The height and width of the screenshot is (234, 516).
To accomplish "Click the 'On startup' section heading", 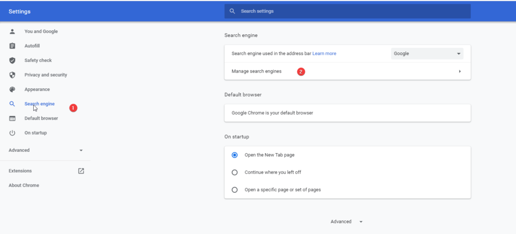I will (237, 137).
